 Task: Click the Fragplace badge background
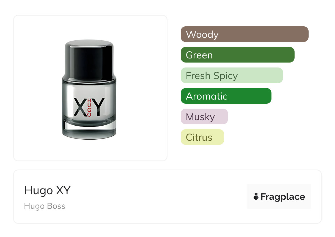tap(279, 197)
